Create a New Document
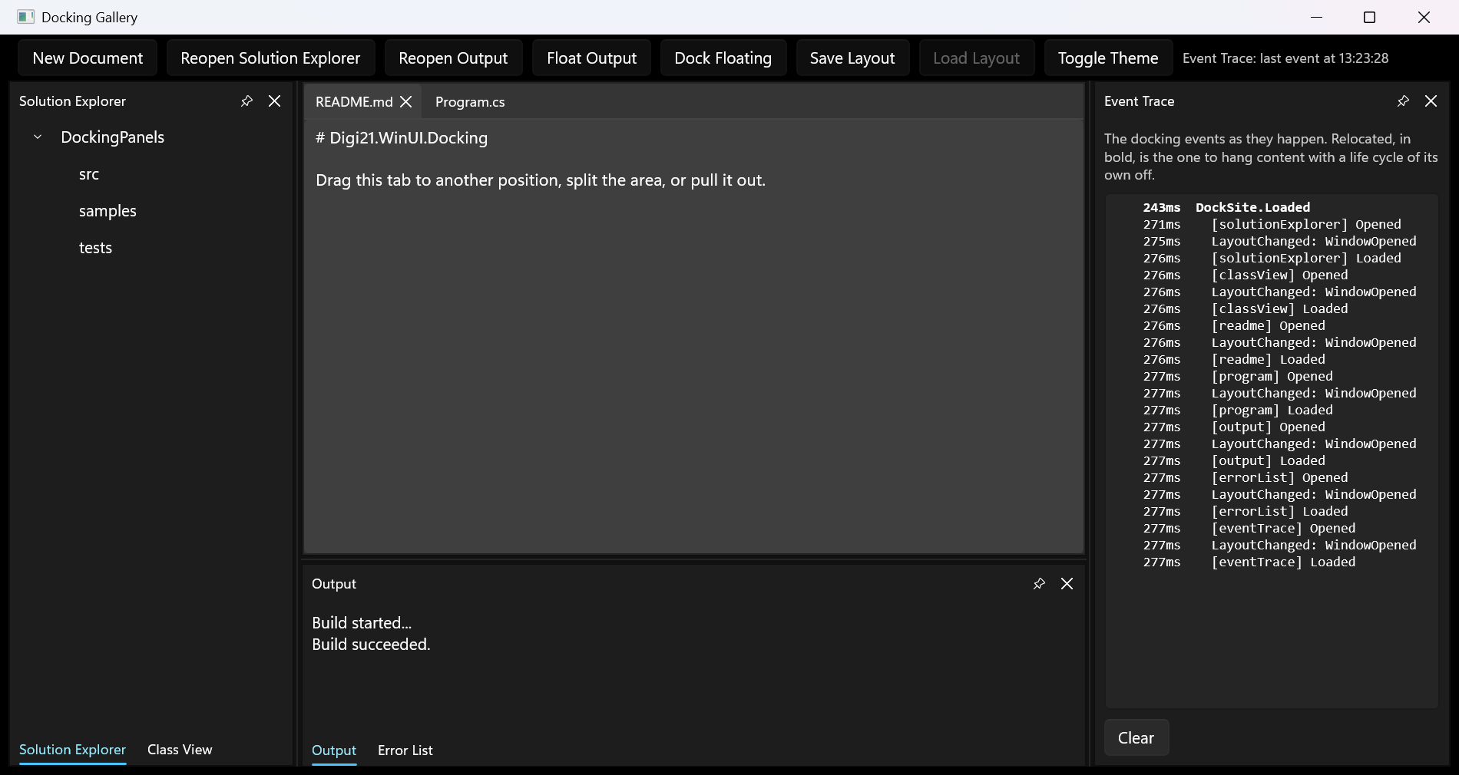The height and width of the screenshot is (775, 1459). 88,58
